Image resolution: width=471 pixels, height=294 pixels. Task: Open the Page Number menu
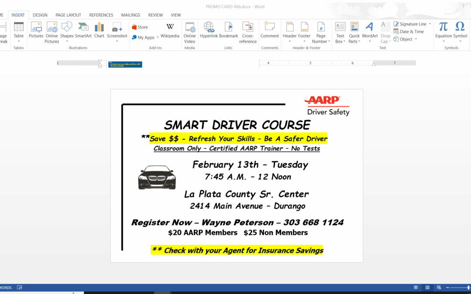coord(321,32)
